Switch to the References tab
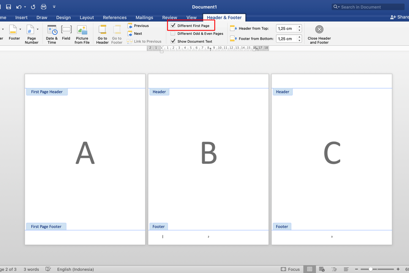The width and height of the screenshot is (409, 273). (x=115, y=17)
